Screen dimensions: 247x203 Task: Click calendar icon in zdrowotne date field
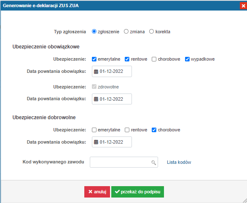96,99
